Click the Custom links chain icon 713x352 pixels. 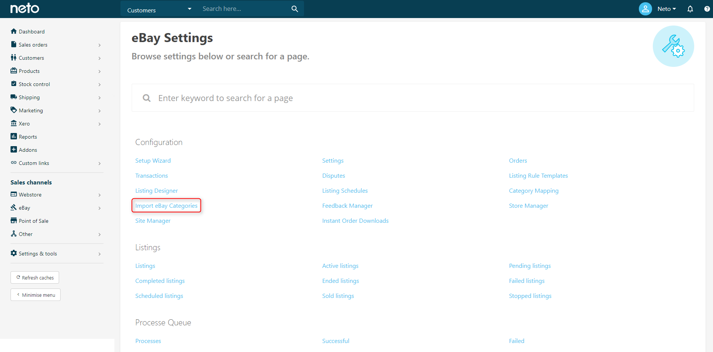[x=14, y=163]
